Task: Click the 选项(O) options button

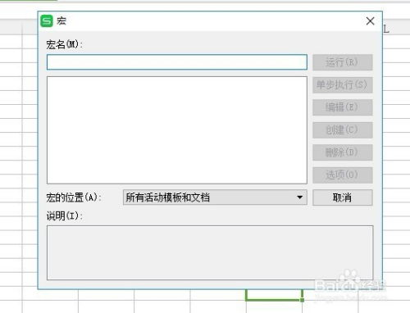Action: coord(343,175)
